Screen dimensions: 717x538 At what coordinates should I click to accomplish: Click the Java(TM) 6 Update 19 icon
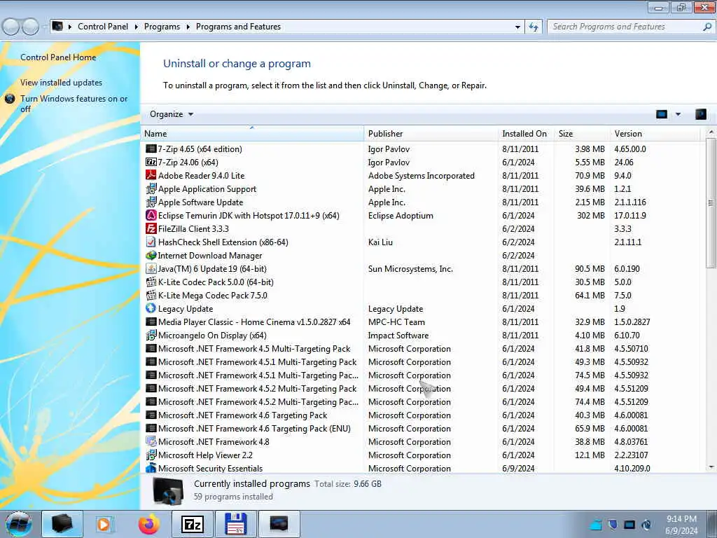(151, 268)
